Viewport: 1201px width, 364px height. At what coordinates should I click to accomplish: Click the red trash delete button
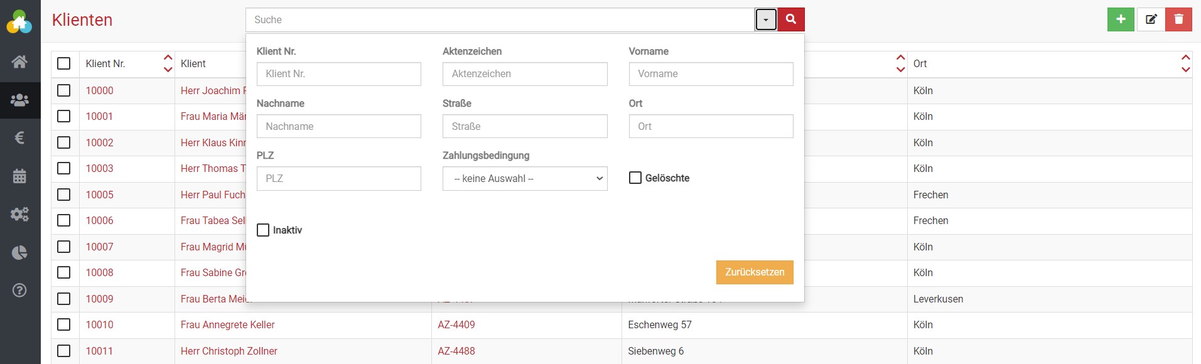click(1178, 19)
